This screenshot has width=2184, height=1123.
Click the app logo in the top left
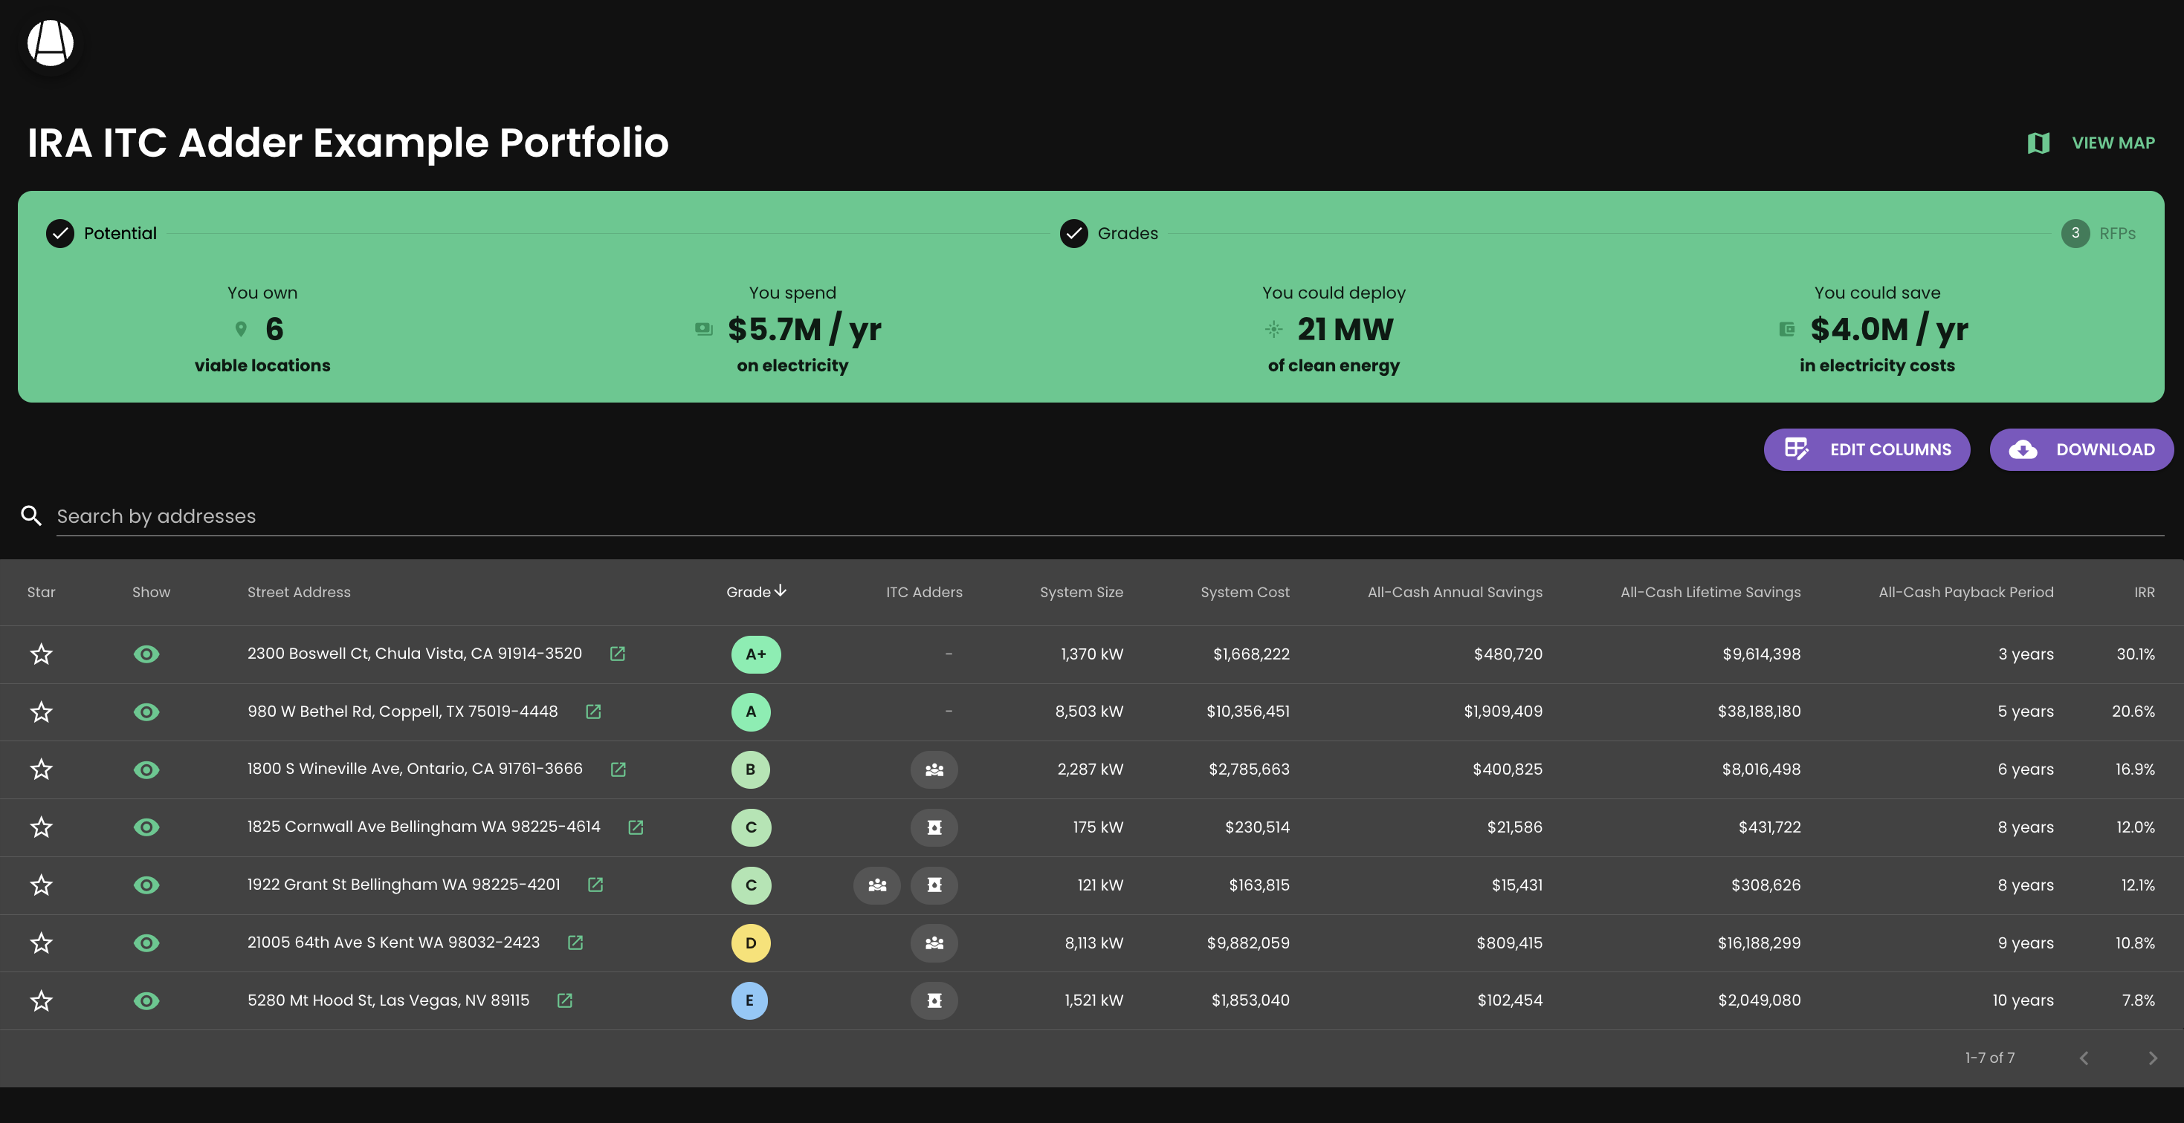pos(51,43)
